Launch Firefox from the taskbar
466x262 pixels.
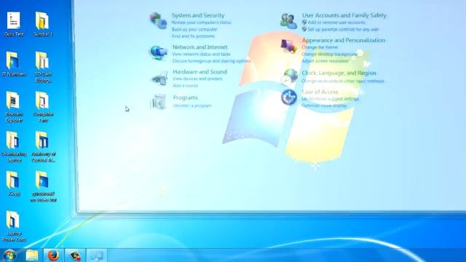click(53, 255)
